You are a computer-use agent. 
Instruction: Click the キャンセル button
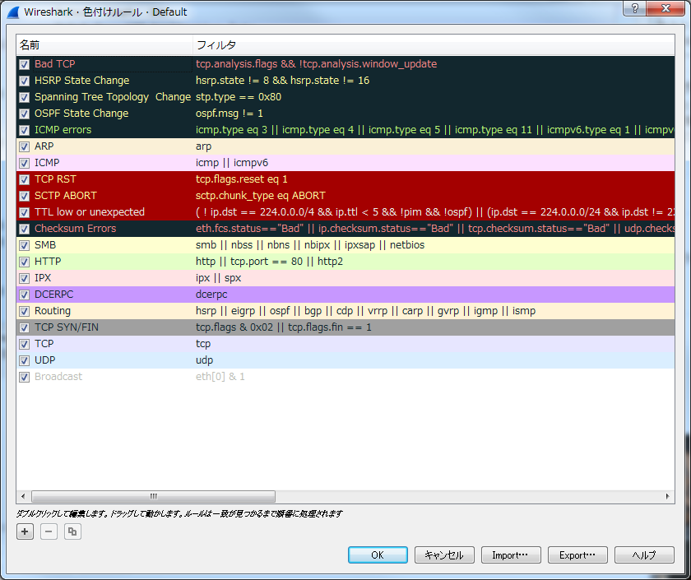point(444,554)
